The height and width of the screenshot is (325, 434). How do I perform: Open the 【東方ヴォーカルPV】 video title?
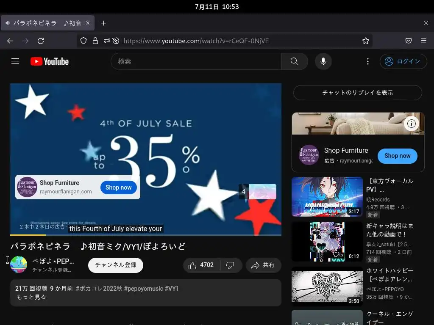point(390,185)
